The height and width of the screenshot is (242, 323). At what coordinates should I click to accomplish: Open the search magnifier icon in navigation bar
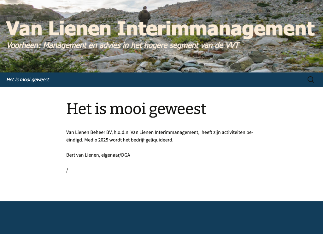pyautogui.click(x=311, y=80)
